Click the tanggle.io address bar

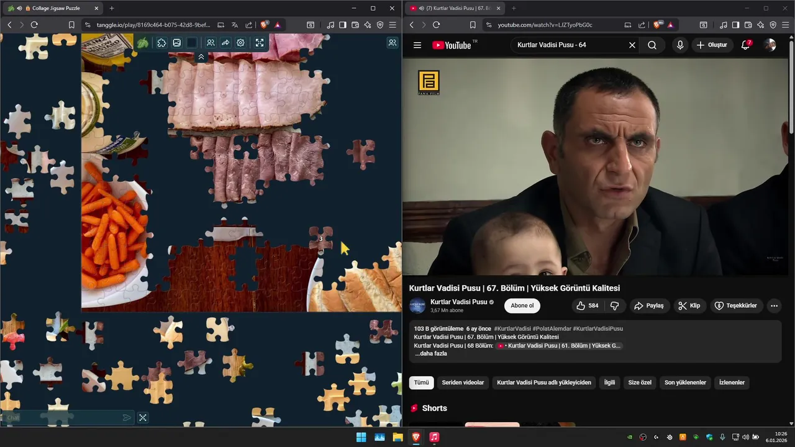point(153,25)
